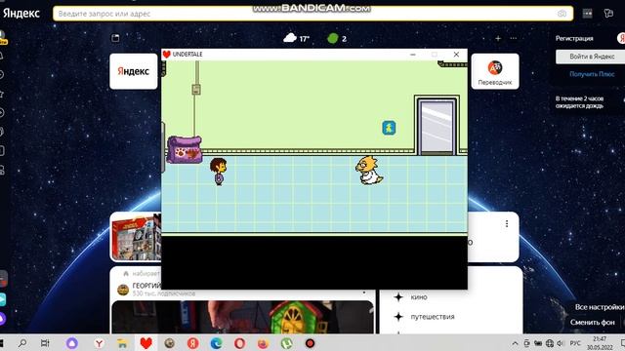Click the purple dog food bag
The image size is (625, 351).
coord(185,149)
